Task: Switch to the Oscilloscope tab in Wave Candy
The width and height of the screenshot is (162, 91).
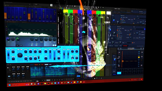Action: (111, 46)
